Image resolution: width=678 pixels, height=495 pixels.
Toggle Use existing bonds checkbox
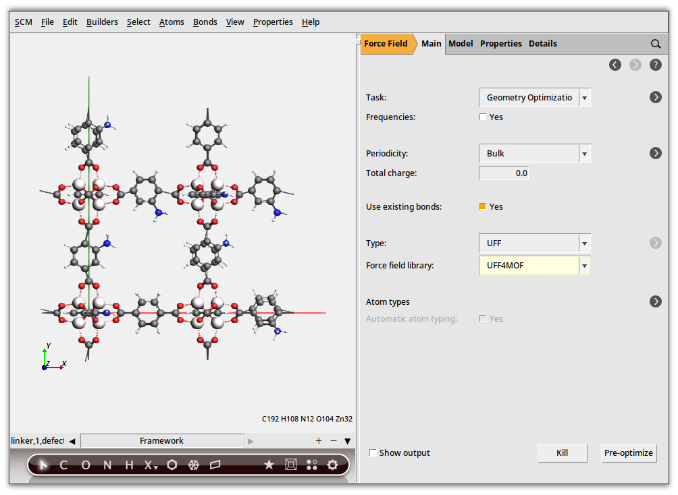[x=483, y=207]
